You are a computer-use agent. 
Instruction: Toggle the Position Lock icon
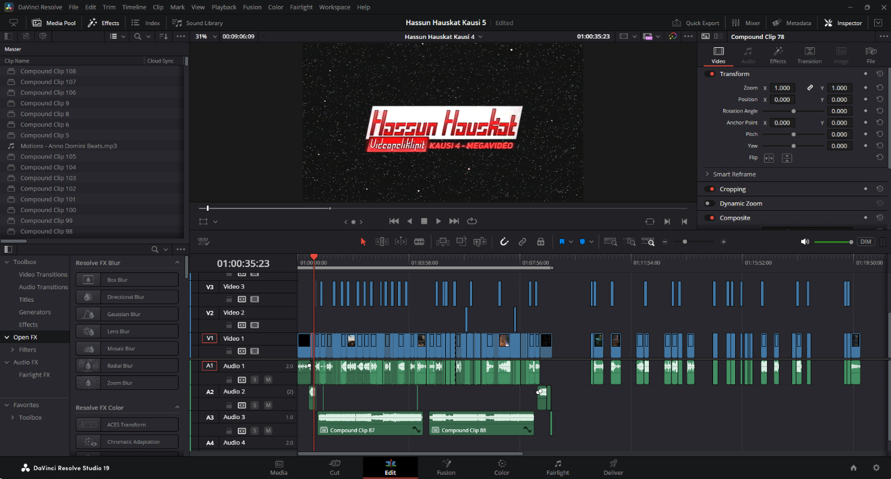tap(540, 242)
